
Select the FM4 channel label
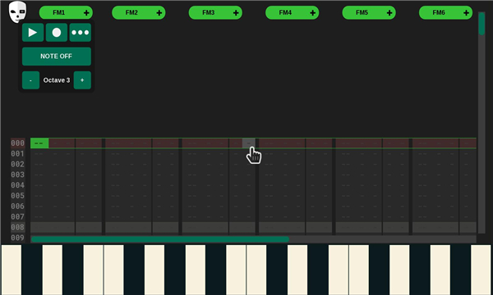pos(285,12)
